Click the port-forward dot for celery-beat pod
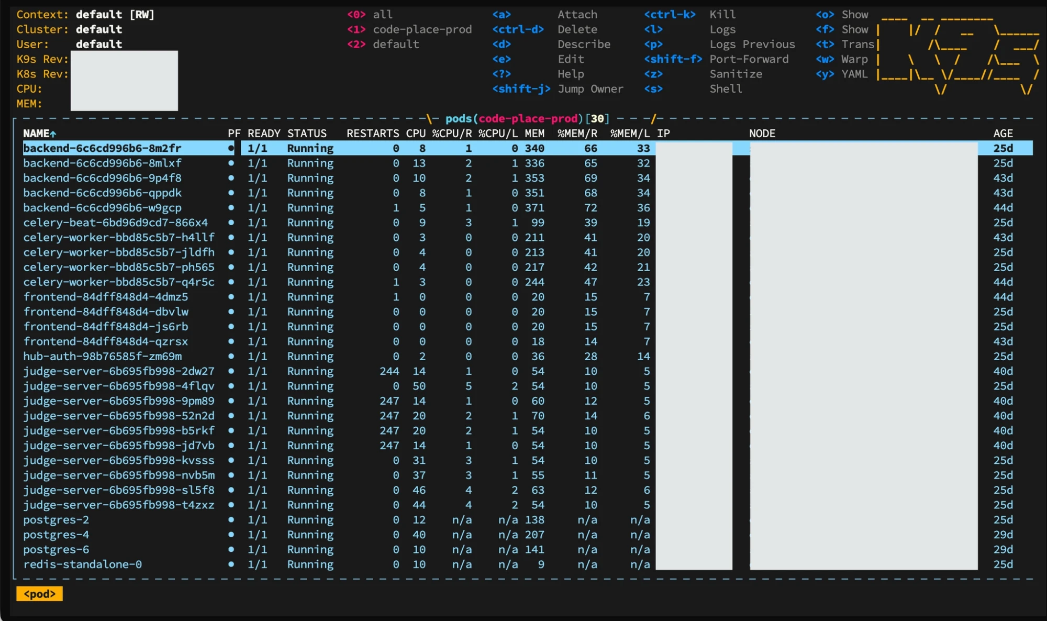1047x621 pixels. (x=231, y=223)
